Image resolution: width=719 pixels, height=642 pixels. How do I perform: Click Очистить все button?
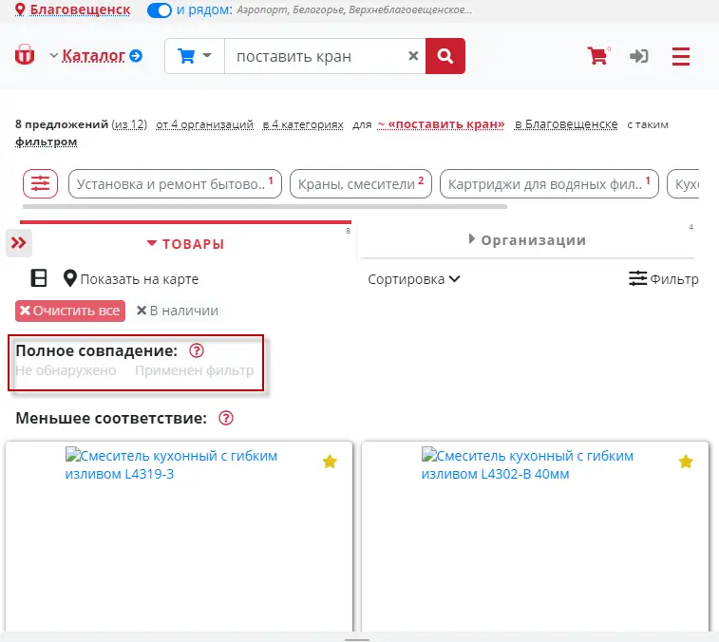[70, 311]
